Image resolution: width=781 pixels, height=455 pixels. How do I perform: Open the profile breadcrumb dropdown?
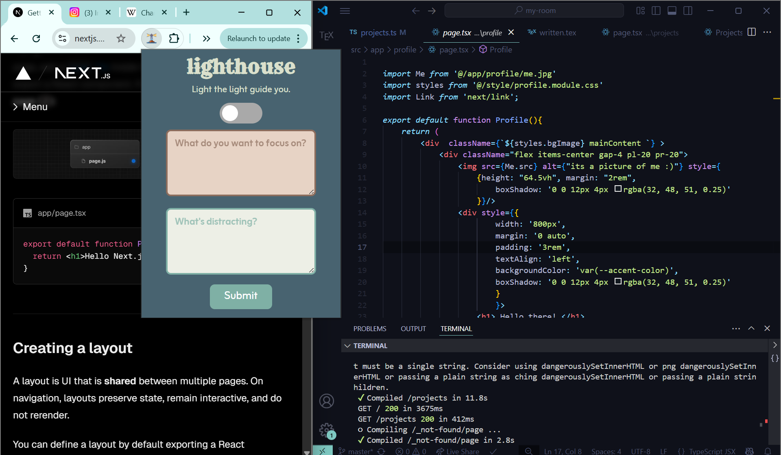(405, 50)
